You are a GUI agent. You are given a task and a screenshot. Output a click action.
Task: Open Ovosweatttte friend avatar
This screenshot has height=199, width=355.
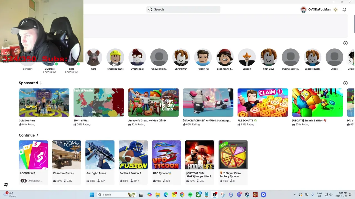point(291,57)
